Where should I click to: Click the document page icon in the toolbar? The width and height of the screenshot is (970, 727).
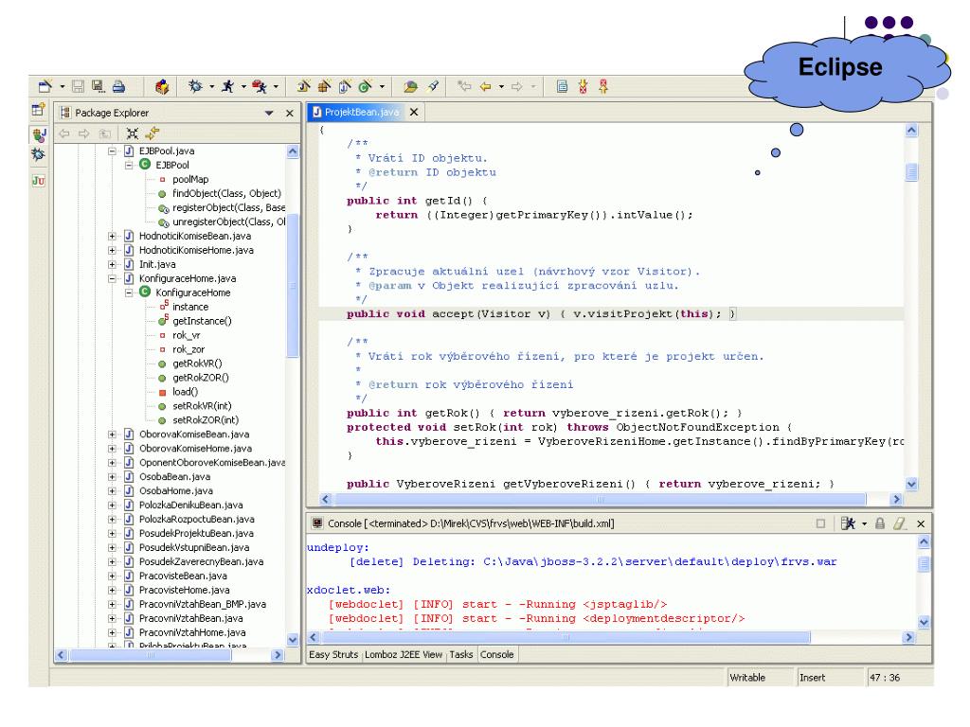(562, 86)
